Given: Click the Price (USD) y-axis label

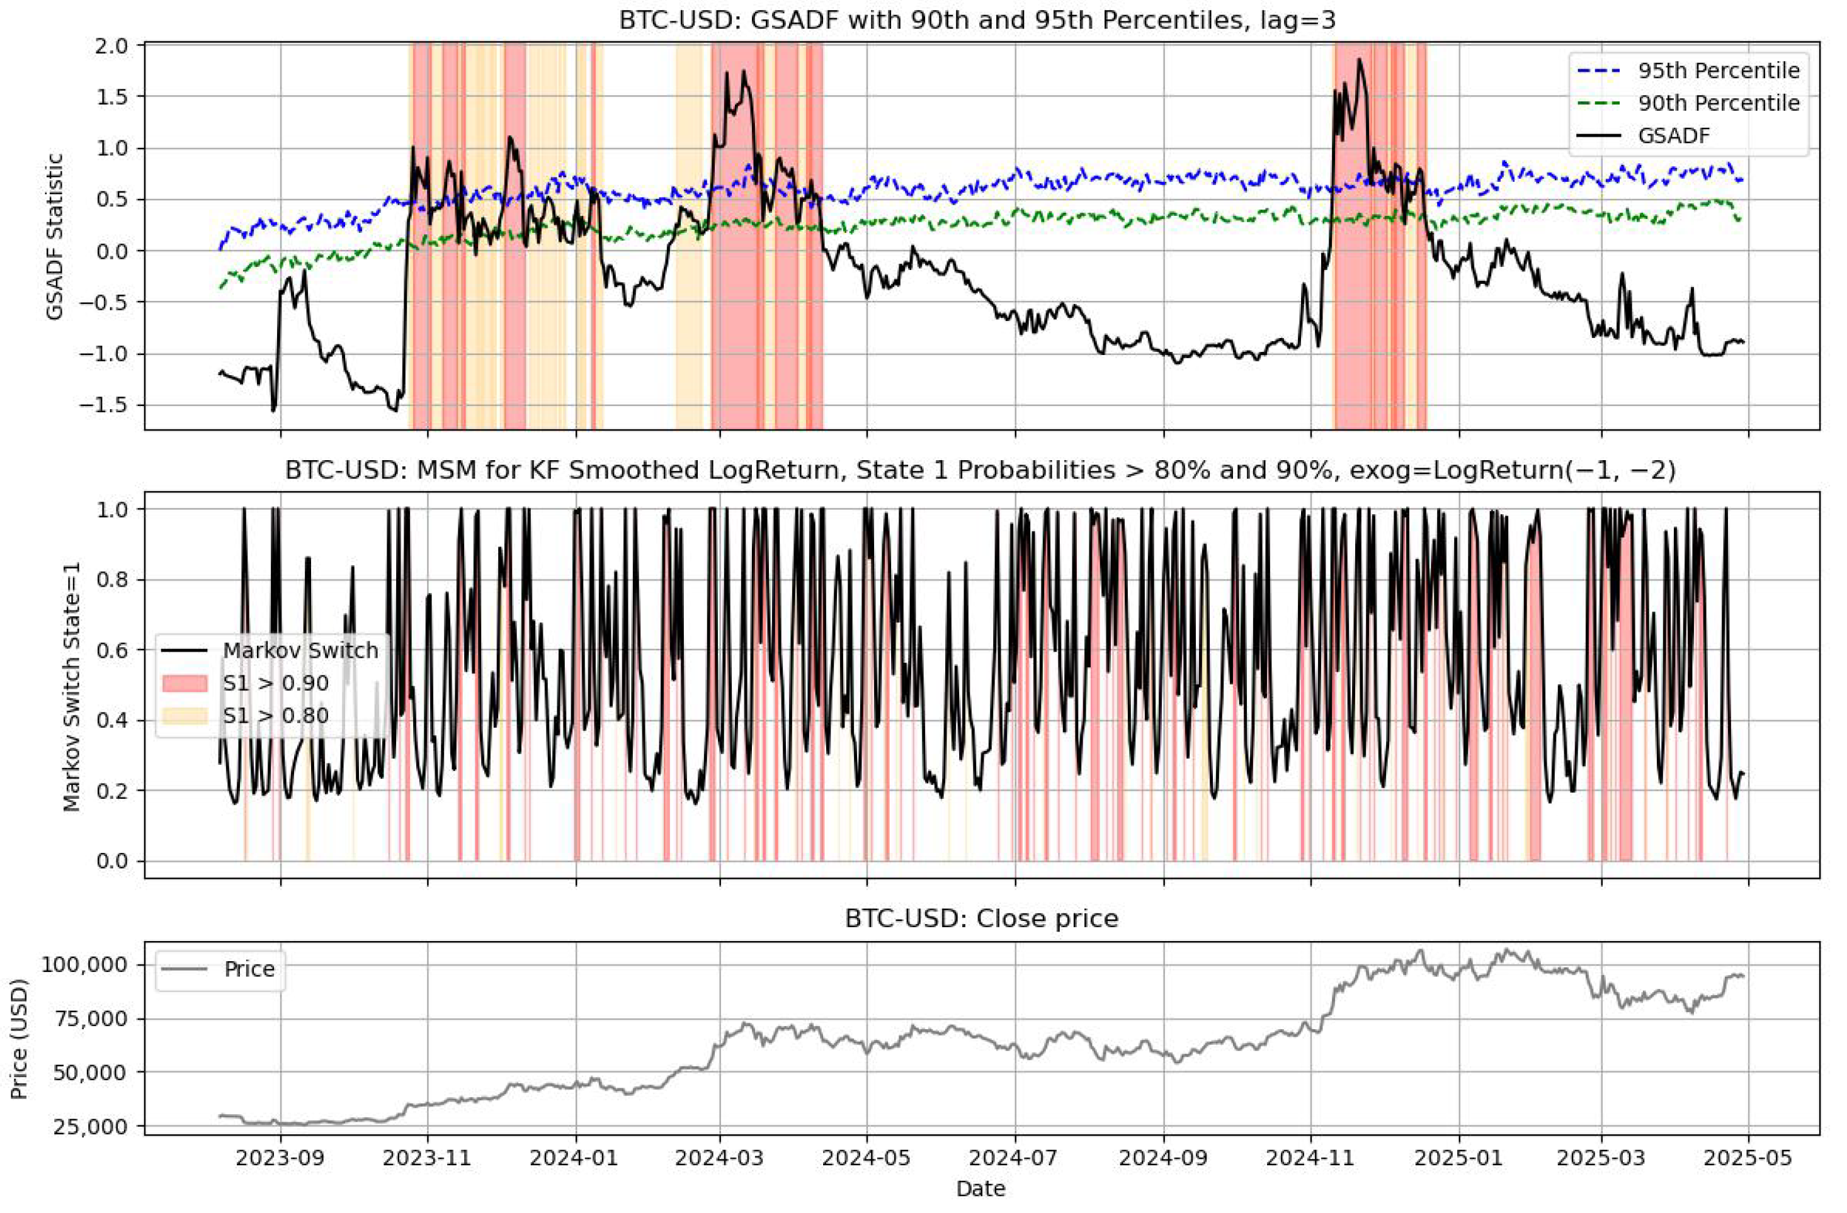Looking at the screenshot, I should click(20, 1039).
